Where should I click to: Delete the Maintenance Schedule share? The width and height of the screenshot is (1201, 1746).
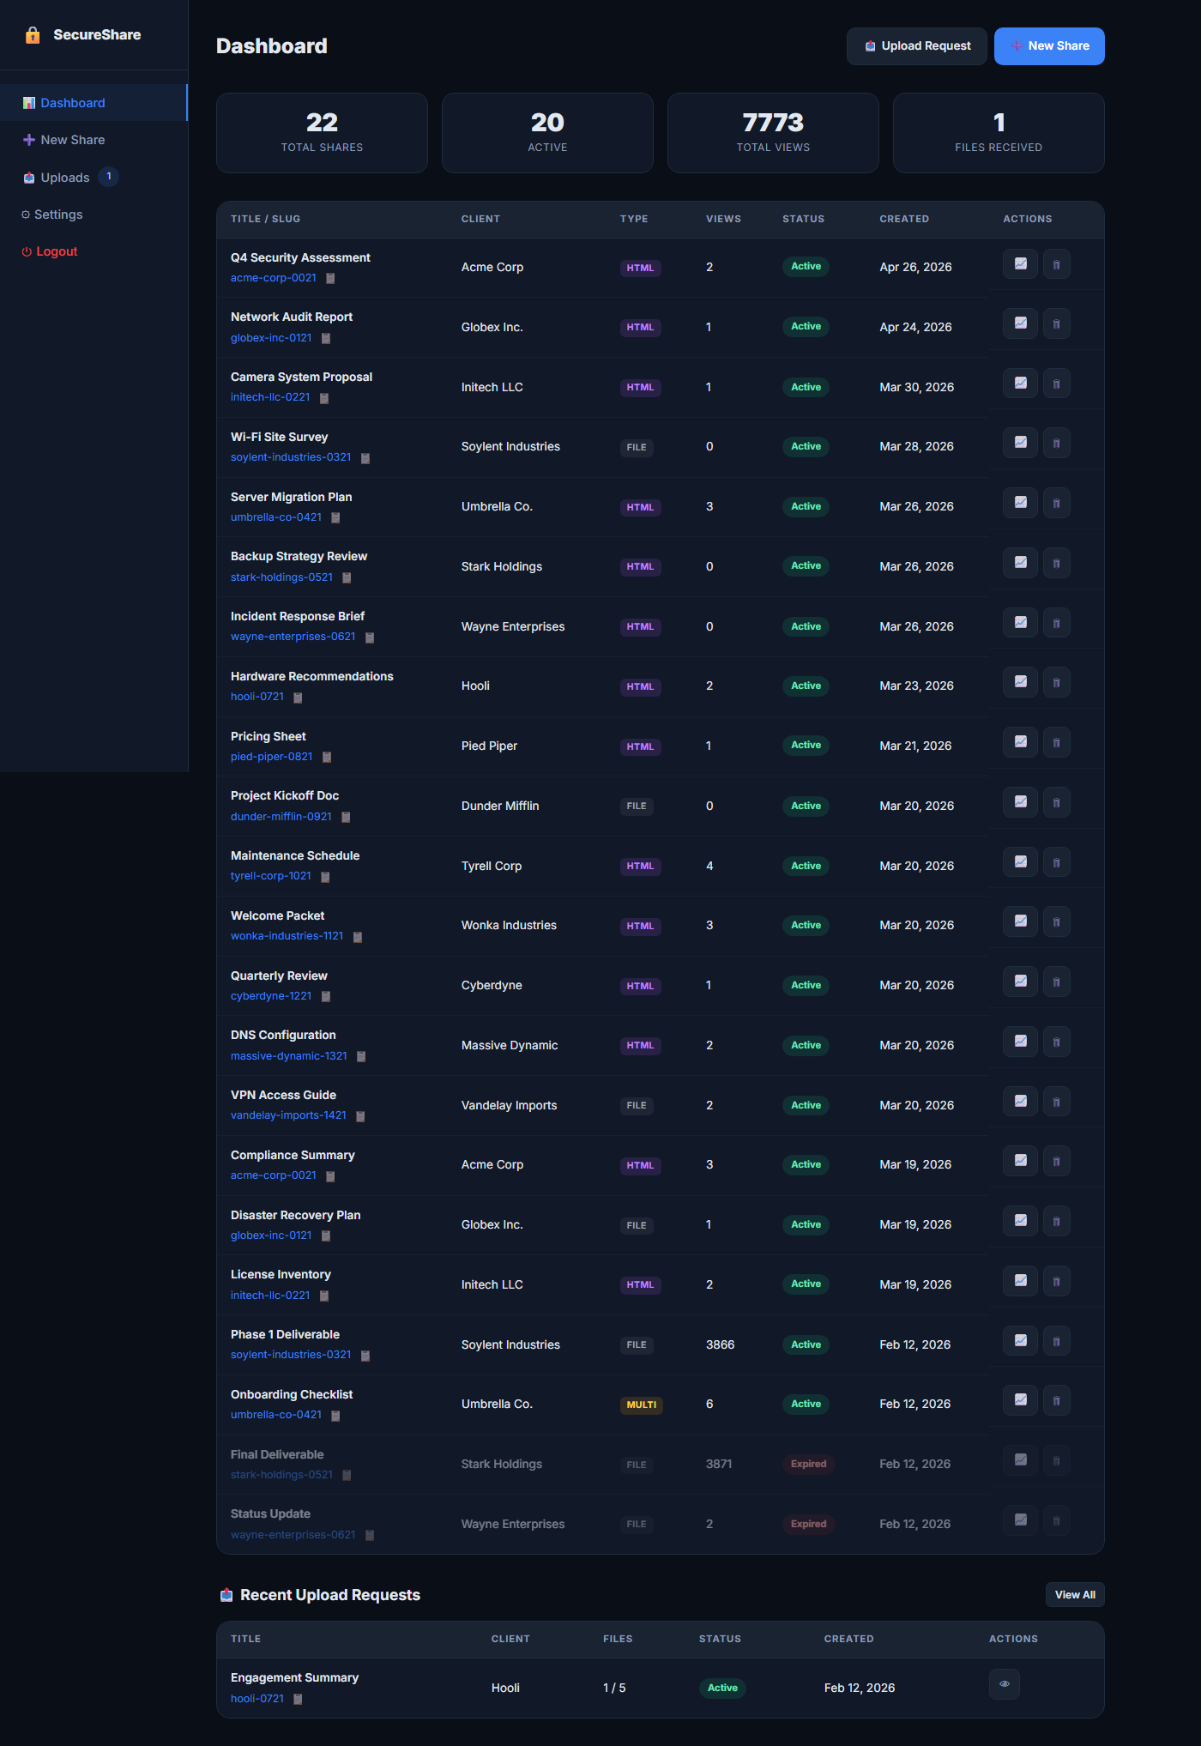1056,862
